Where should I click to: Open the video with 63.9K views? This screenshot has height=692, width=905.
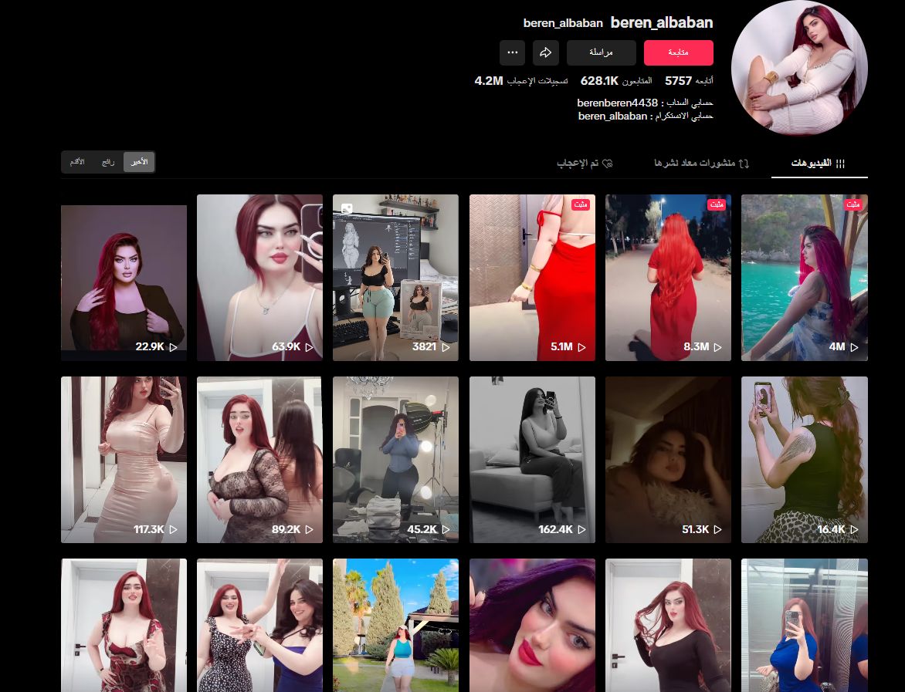point(259,278)
